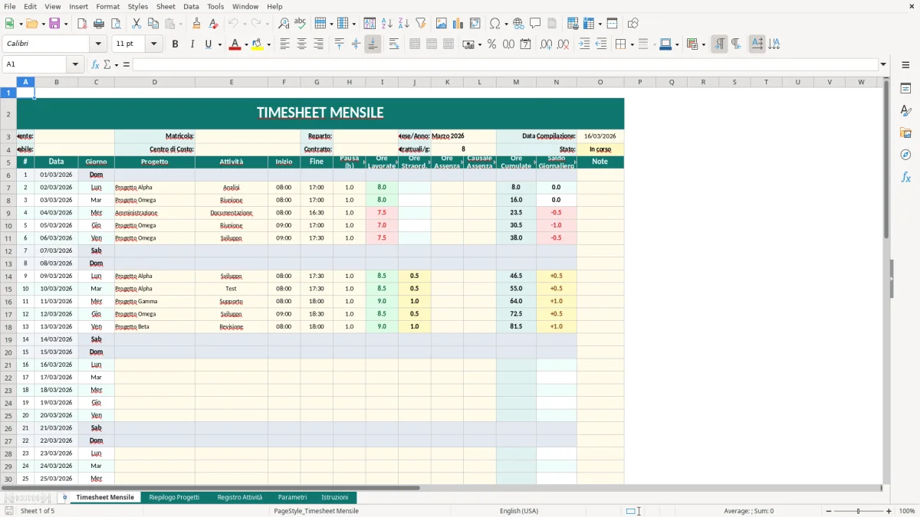Screen dimensions: 920x517
Task: Open Function Wizard fx icon
Action: 96,64
